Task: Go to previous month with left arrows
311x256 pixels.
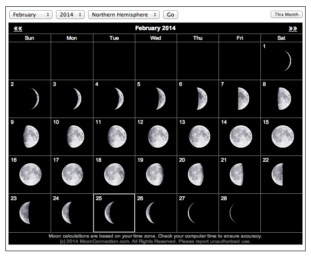Action: 18,28
